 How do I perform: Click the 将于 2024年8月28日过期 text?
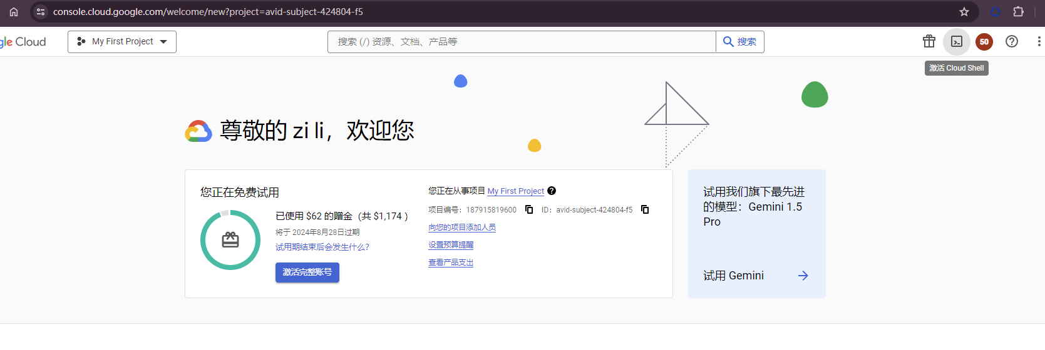317,232
